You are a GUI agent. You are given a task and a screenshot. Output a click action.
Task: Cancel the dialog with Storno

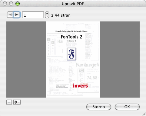pos(99,107)
